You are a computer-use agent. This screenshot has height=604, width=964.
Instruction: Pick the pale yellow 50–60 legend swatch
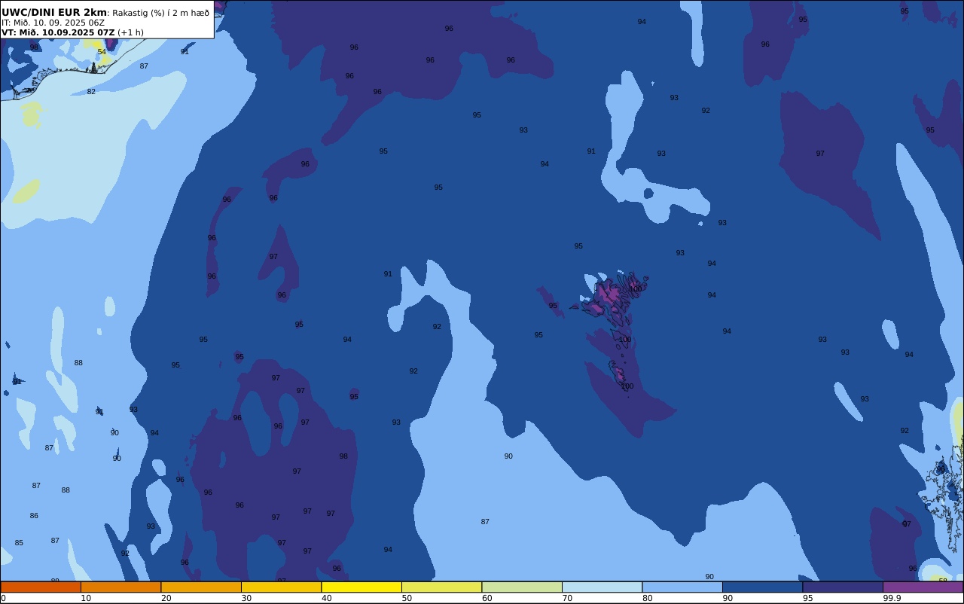click(441, 587)
